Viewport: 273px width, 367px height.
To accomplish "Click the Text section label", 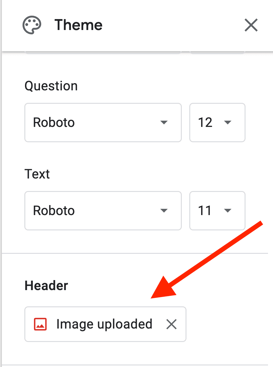I will [x=37, y=174].
